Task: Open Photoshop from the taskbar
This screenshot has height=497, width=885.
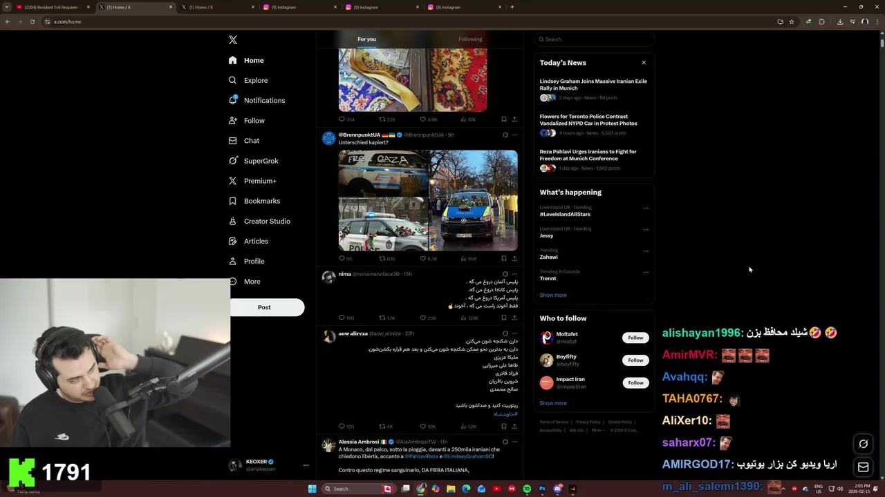Action: (x=542, y=489)
